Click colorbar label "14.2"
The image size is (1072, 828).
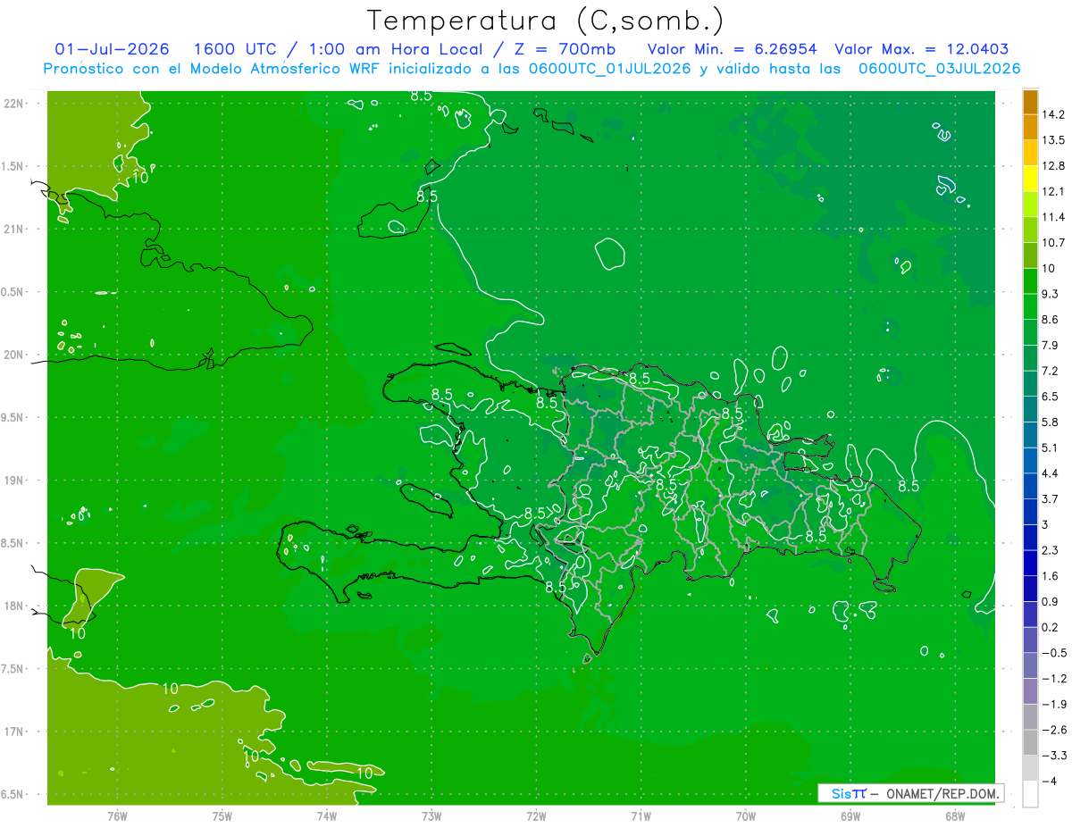[1053, 114]
